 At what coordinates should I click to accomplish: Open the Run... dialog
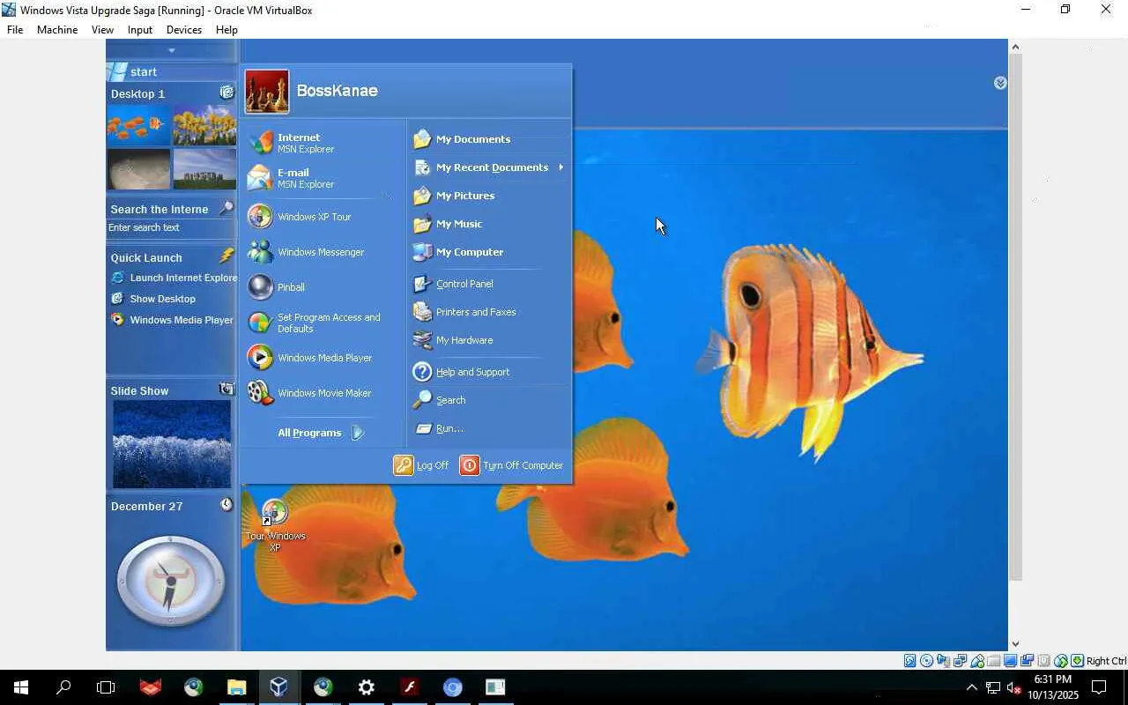(x=488, y=428)
